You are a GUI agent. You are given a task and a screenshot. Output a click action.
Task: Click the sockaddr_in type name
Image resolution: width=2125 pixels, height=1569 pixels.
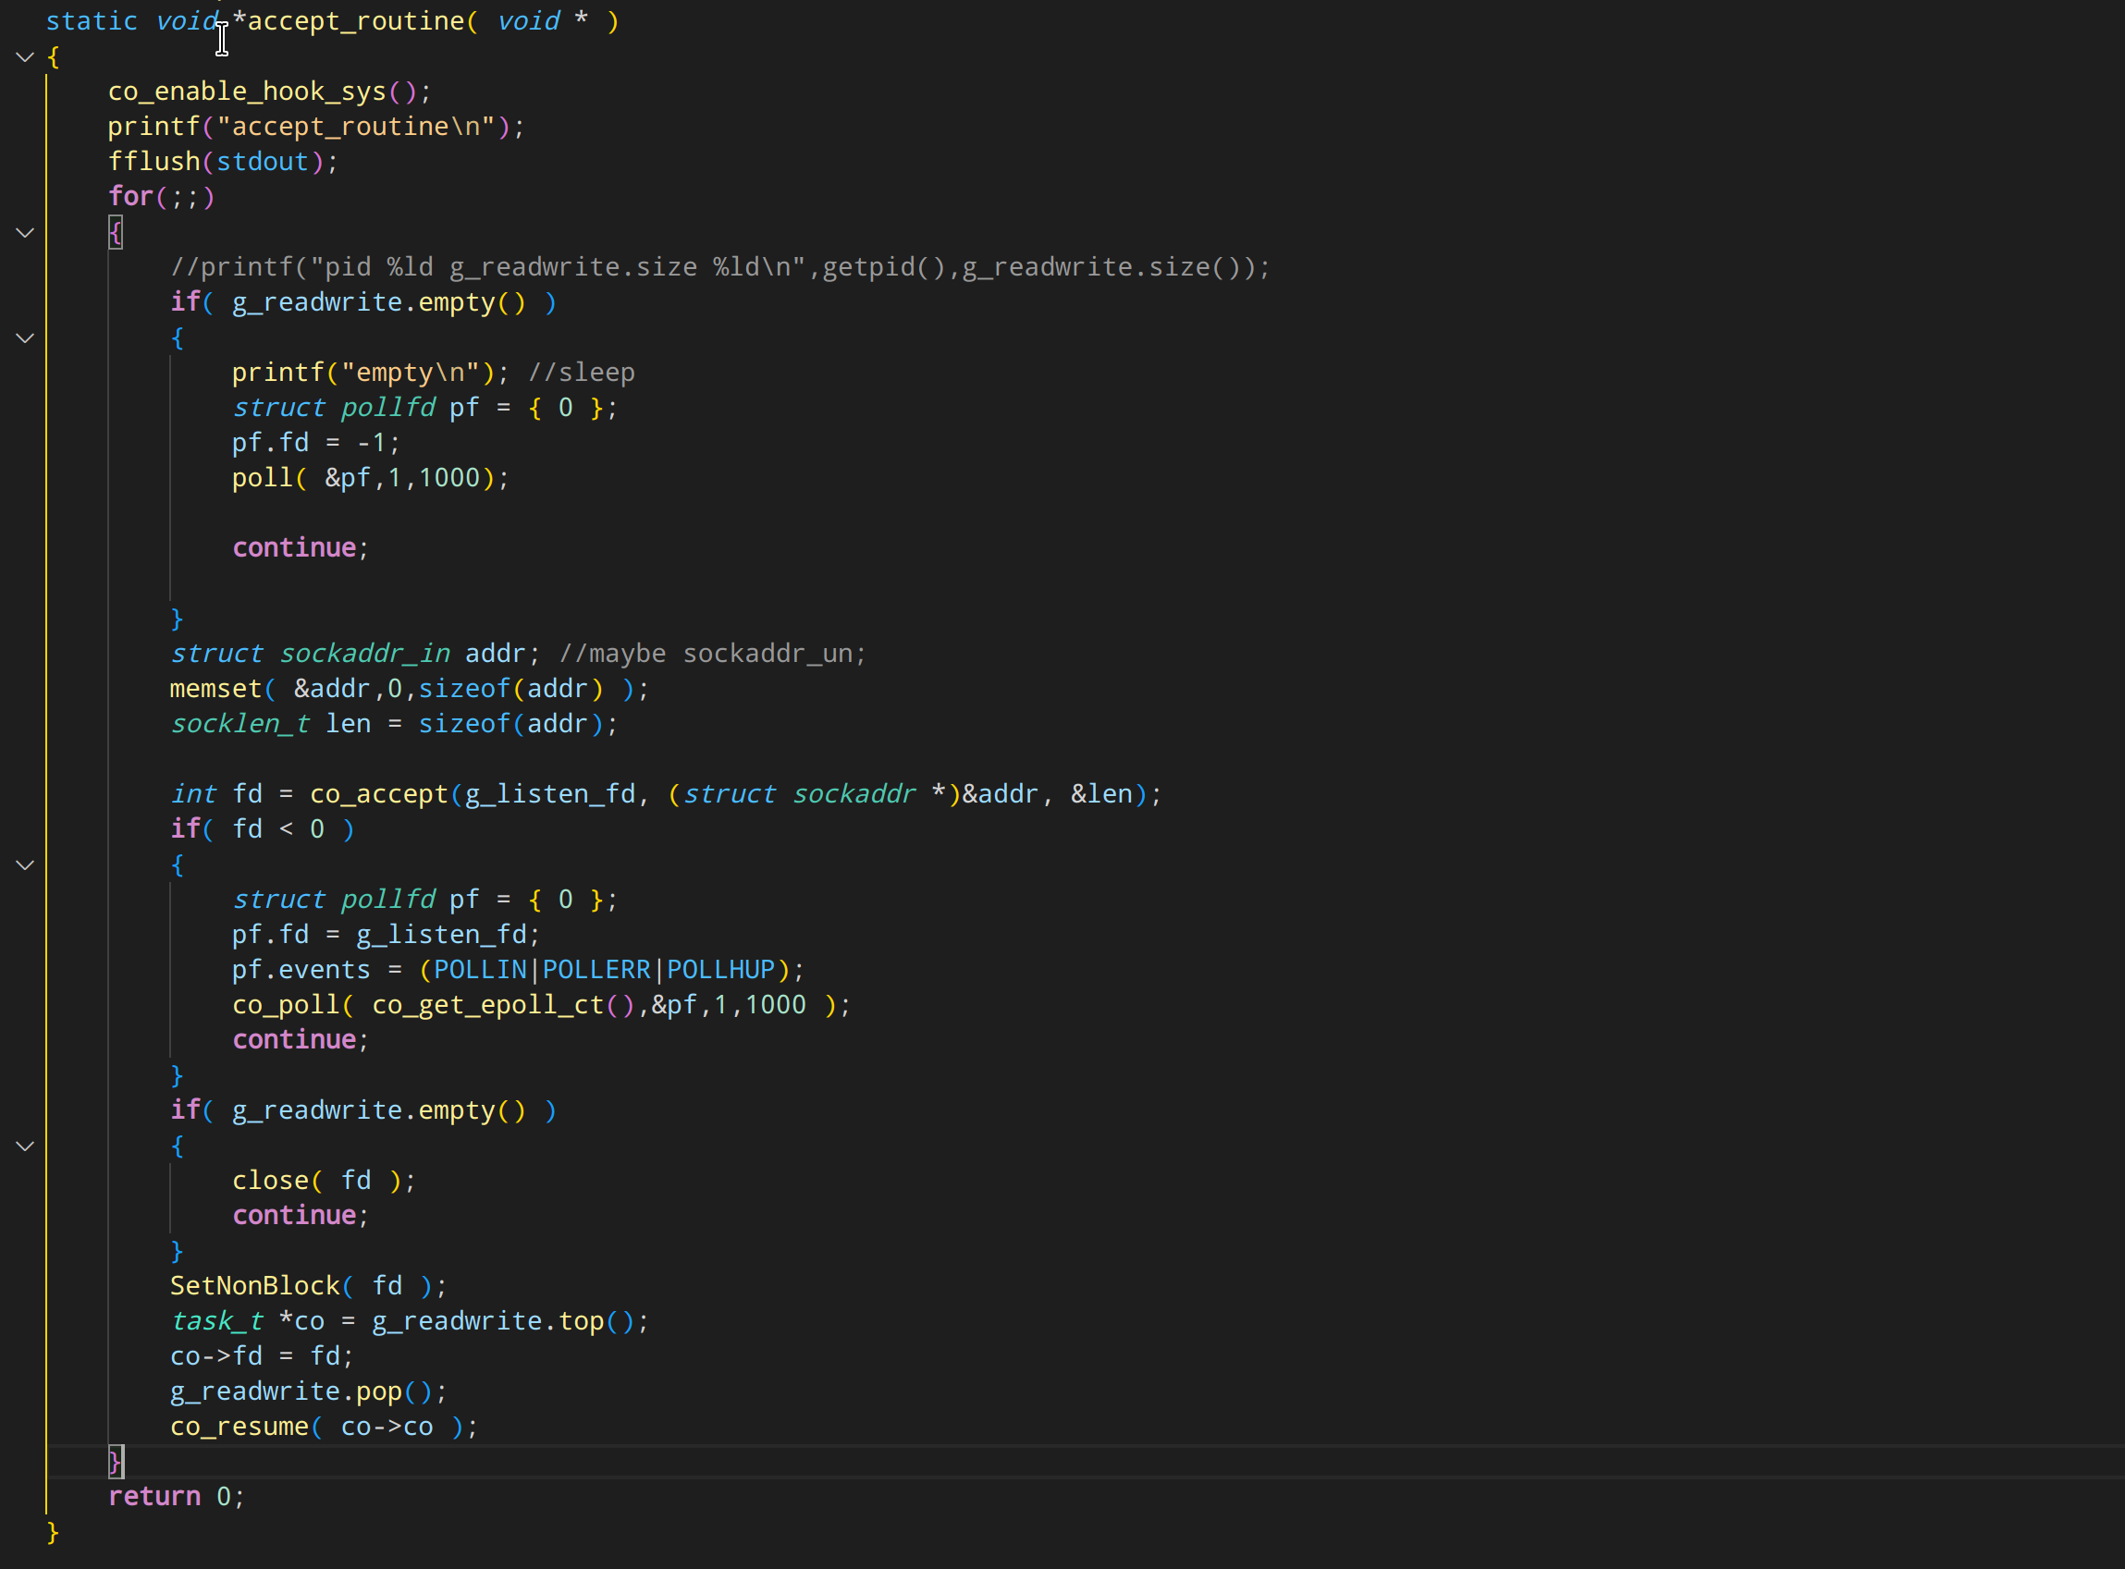(364, 654)
